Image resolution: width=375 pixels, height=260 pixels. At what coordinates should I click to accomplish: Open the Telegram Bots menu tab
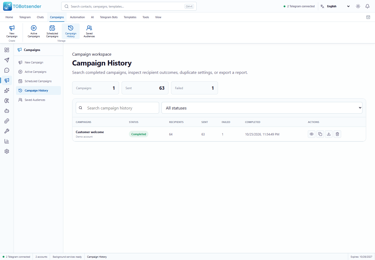click(x=109, y=17)
